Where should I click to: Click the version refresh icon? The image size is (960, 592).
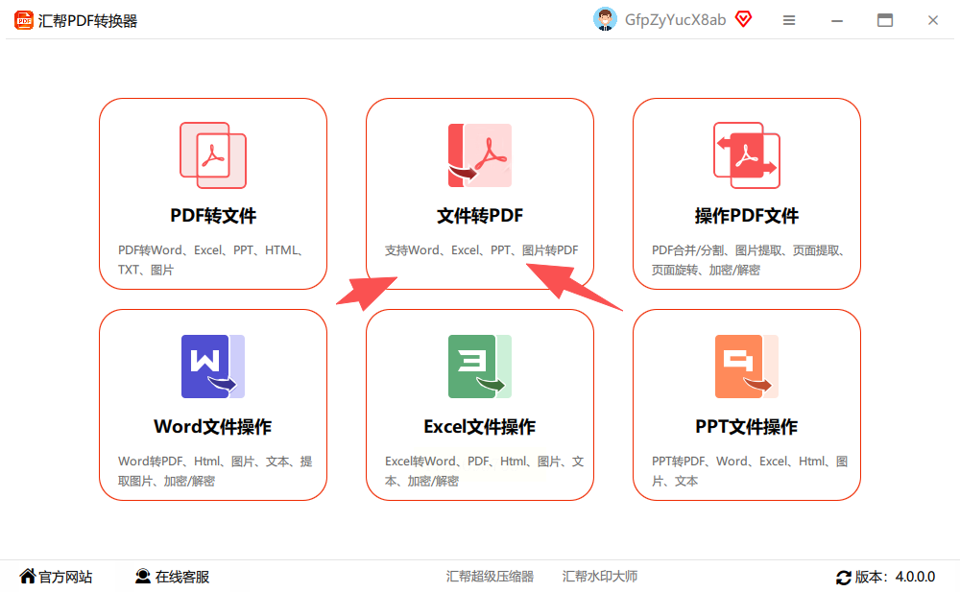click(844, 577)
